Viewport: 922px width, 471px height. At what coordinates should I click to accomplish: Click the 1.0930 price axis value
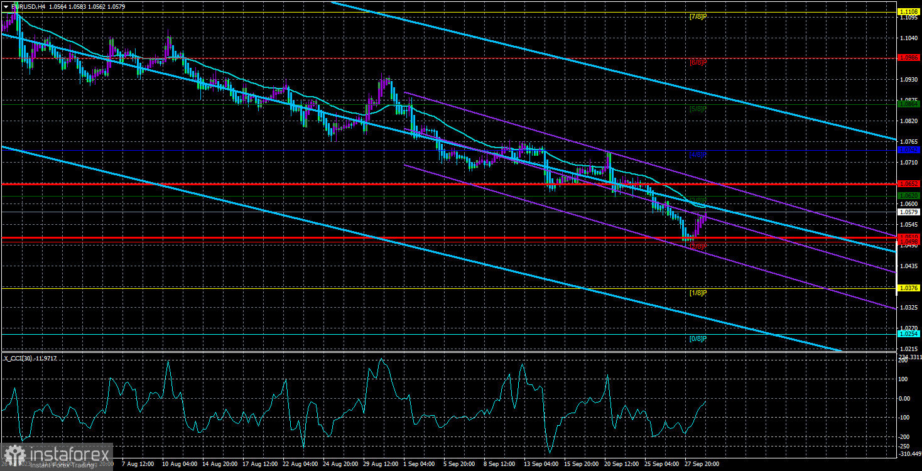click(909, 80)
